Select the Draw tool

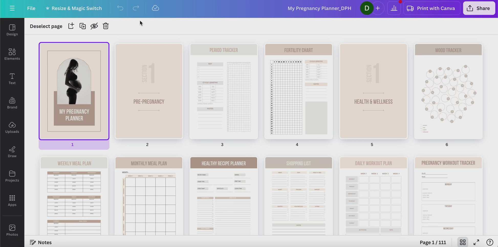pos(12,152)
